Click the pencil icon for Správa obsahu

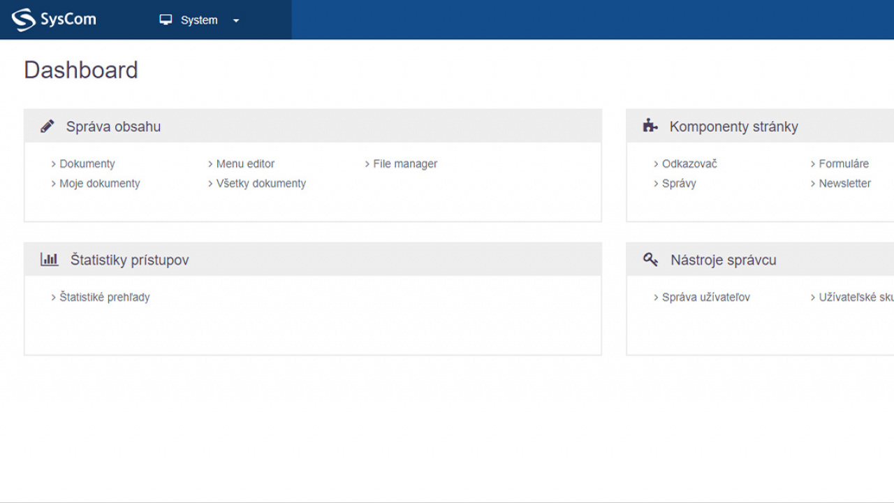pos(47,126)
